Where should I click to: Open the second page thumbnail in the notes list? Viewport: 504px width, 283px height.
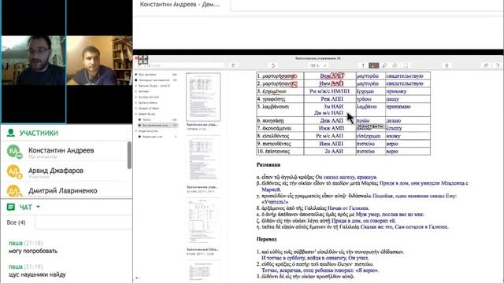[203, 159]
